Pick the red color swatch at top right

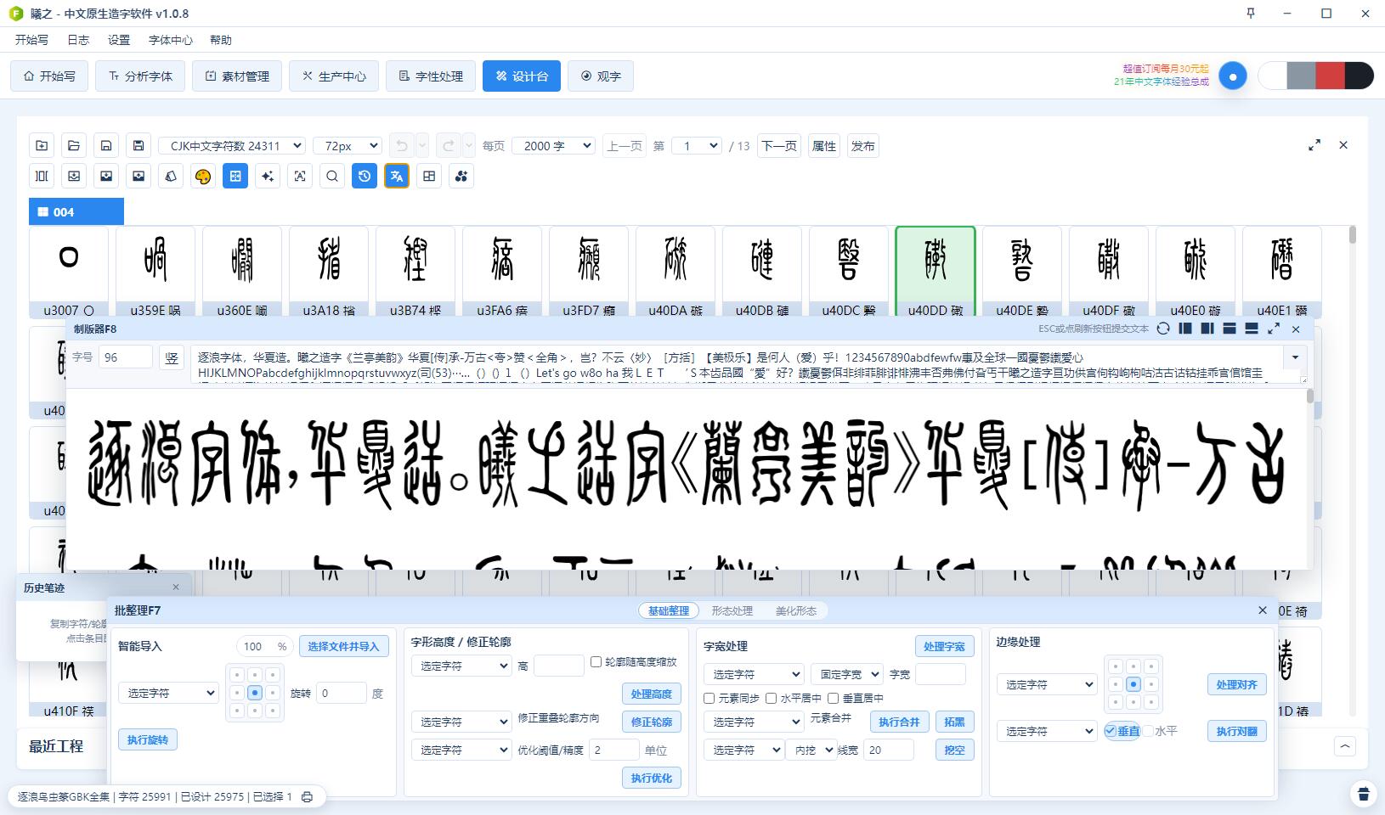1330,76
